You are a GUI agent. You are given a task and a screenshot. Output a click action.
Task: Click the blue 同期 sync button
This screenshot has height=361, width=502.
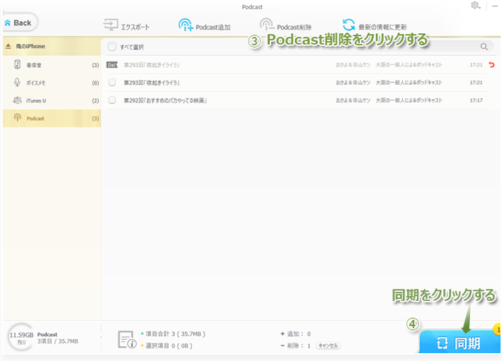(x=460, y=343)
